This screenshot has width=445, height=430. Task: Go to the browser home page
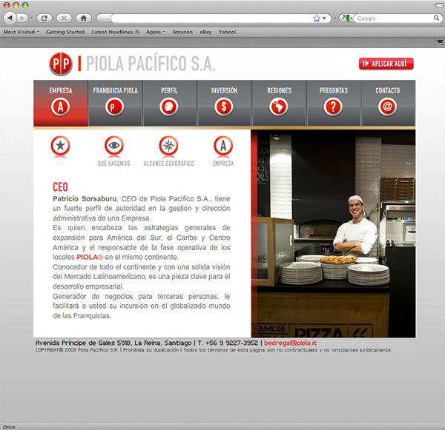pos(83,18)
